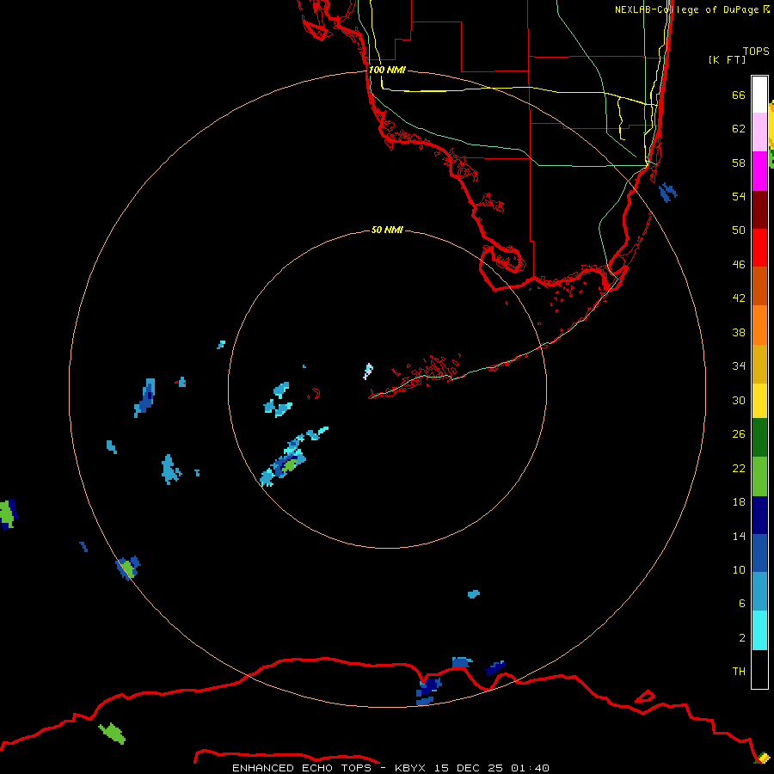Image resolution: width=774 pixels, height=774 pixels.
Task: Click legend value "26"
Action: pyautogui.click(x=739, y=434)
